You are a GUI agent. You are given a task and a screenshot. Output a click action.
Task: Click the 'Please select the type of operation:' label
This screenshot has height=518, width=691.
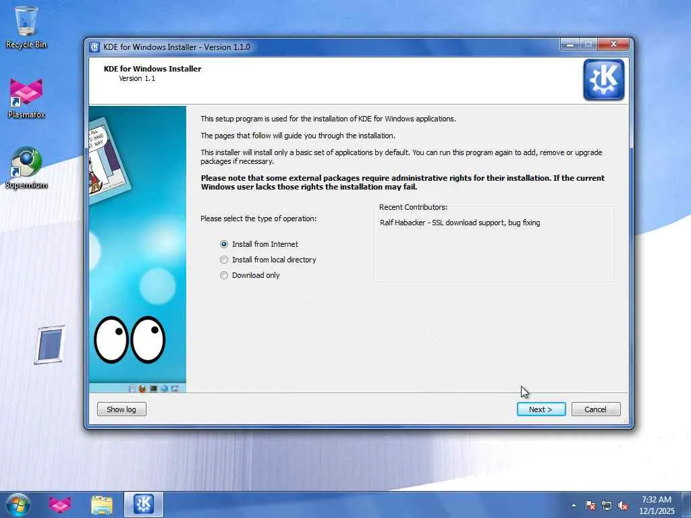point(258,219)
